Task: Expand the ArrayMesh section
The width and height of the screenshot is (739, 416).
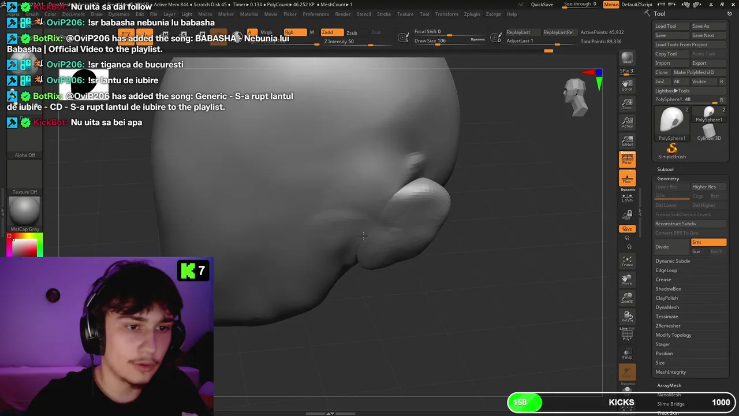Action: pos(669,385)
